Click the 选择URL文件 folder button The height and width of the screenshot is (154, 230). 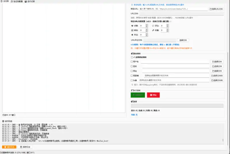pos(216,9)
